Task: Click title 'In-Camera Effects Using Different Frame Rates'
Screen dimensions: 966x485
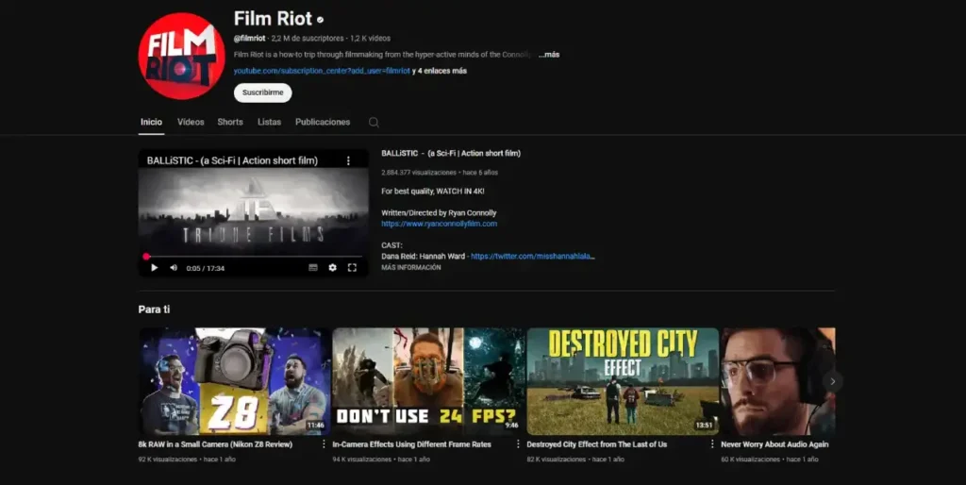Action: point(411,444)
